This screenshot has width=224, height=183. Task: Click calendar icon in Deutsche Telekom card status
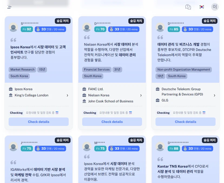tap(204, 113)
